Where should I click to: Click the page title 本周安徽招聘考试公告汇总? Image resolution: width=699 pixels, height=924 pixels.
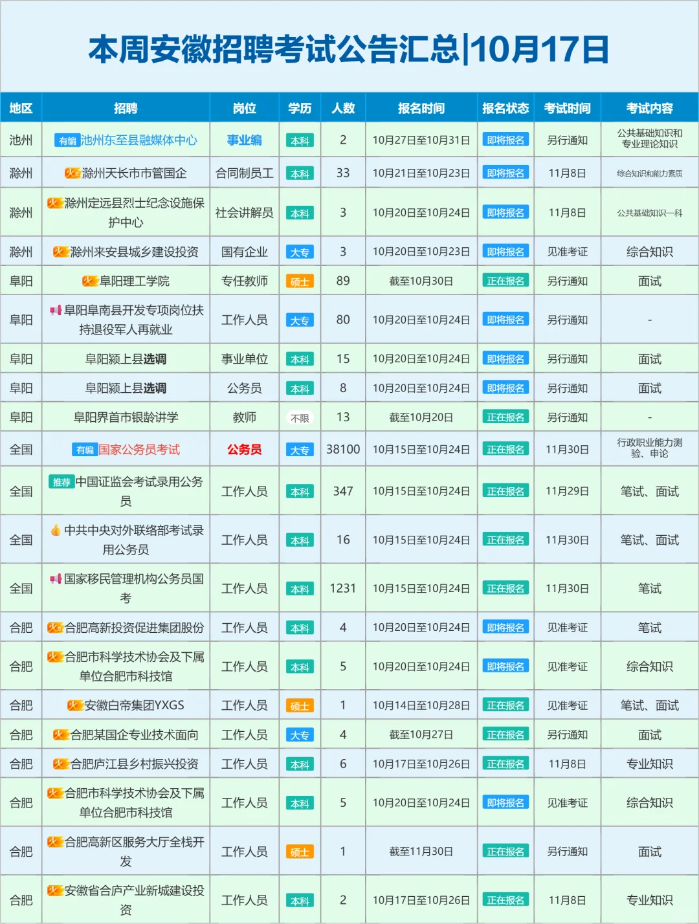tap(274, 49)
